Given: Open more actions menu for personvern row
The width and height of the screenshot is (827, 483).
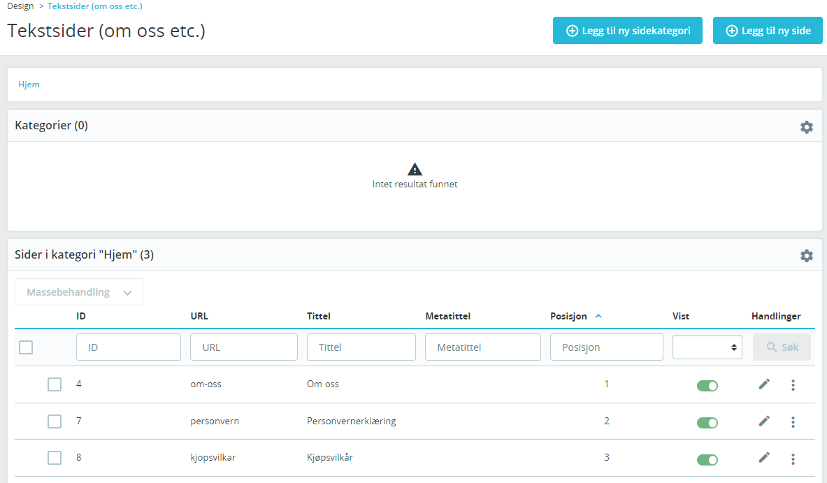Looking at the screenshot, I should [793, 421].
